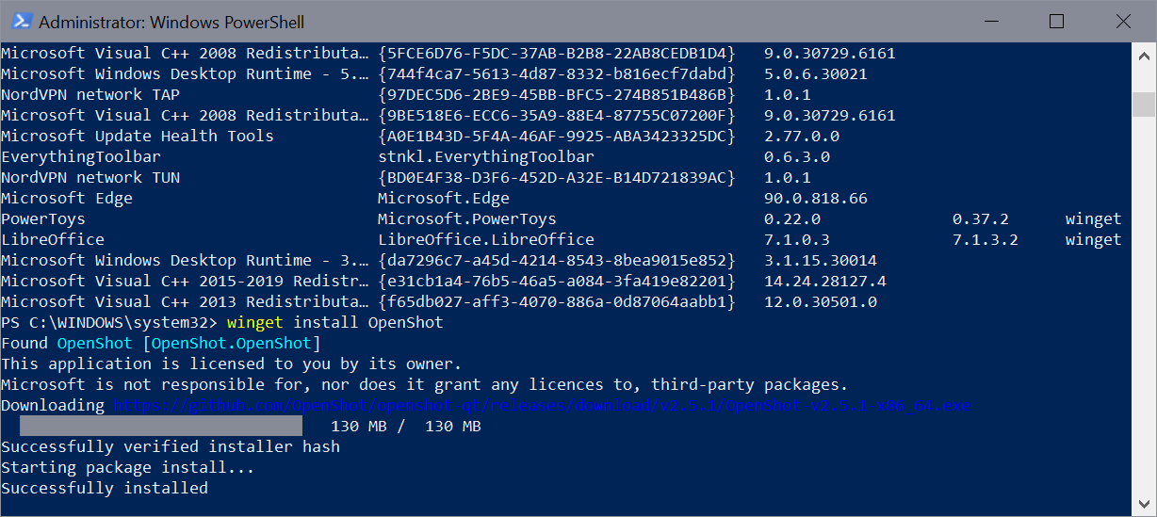Click LibreOffice installed version '7.1.0.3'
This screenshot has width=1157, height=517.
pos(797,240)
